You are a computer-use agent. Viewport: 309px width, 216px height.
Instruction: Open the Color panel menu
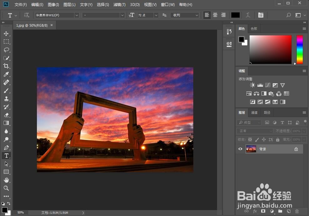coord(304,28)
